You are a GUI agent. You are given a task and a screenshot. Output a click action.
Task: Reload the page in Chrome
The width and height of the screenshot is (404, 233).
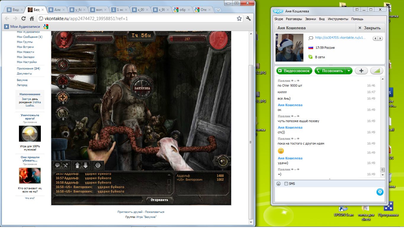coord(23,19)
